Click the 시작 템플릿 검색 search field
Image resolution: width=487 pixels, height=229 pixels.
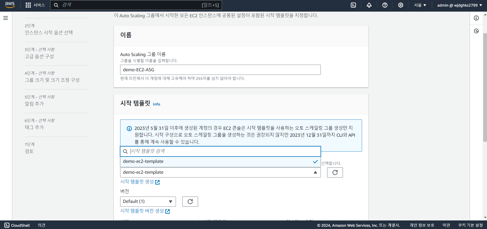tap(220, 151)
